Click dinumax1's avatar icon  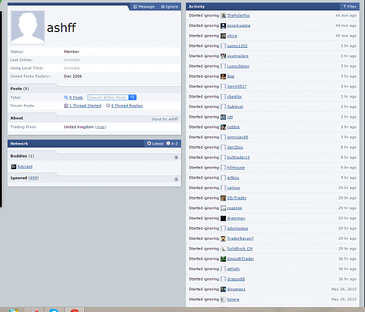coord(223,289)
